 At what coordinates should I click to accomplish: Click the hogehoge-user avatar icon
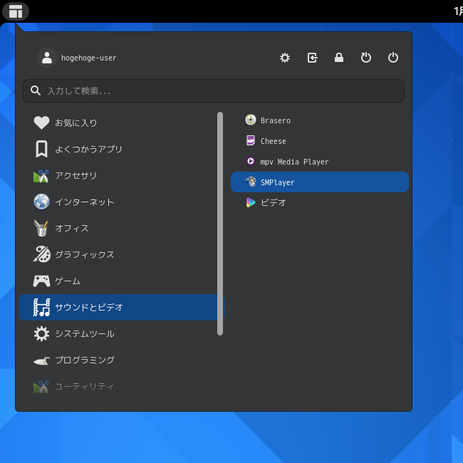tap(47, 58)
